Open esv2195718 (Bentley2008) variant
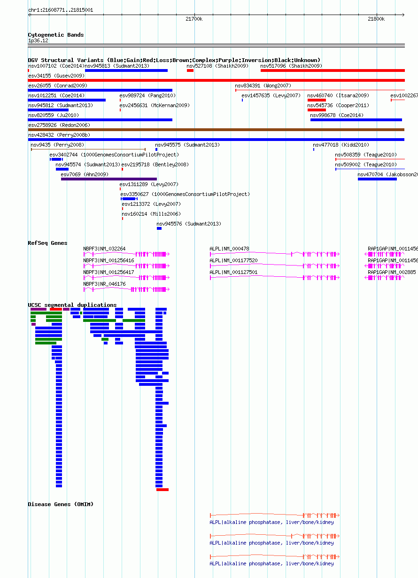The width and height of the screenshot is (418, 578). click(x=122, y=169)
